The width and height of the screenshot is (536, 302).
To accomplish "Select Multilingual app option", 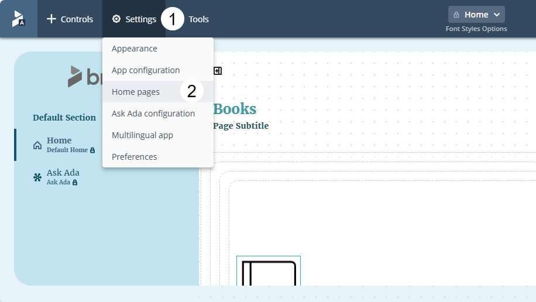I will pyautogui.click(x=158, y=135).
